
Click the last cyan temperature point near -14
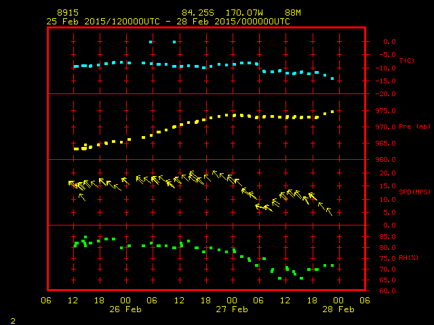332,79
